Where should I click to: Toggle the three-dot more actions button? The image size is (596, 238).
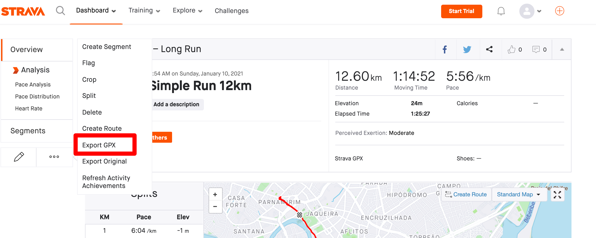(x=54, y=157)
